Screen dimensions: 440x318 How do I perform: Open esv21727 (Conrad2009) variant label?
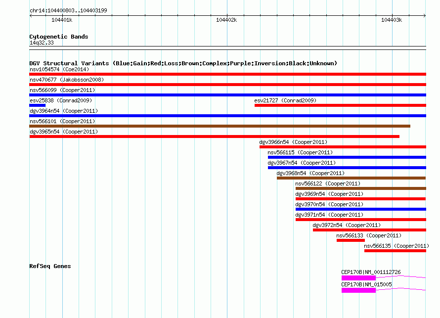[x=285, y=100]
